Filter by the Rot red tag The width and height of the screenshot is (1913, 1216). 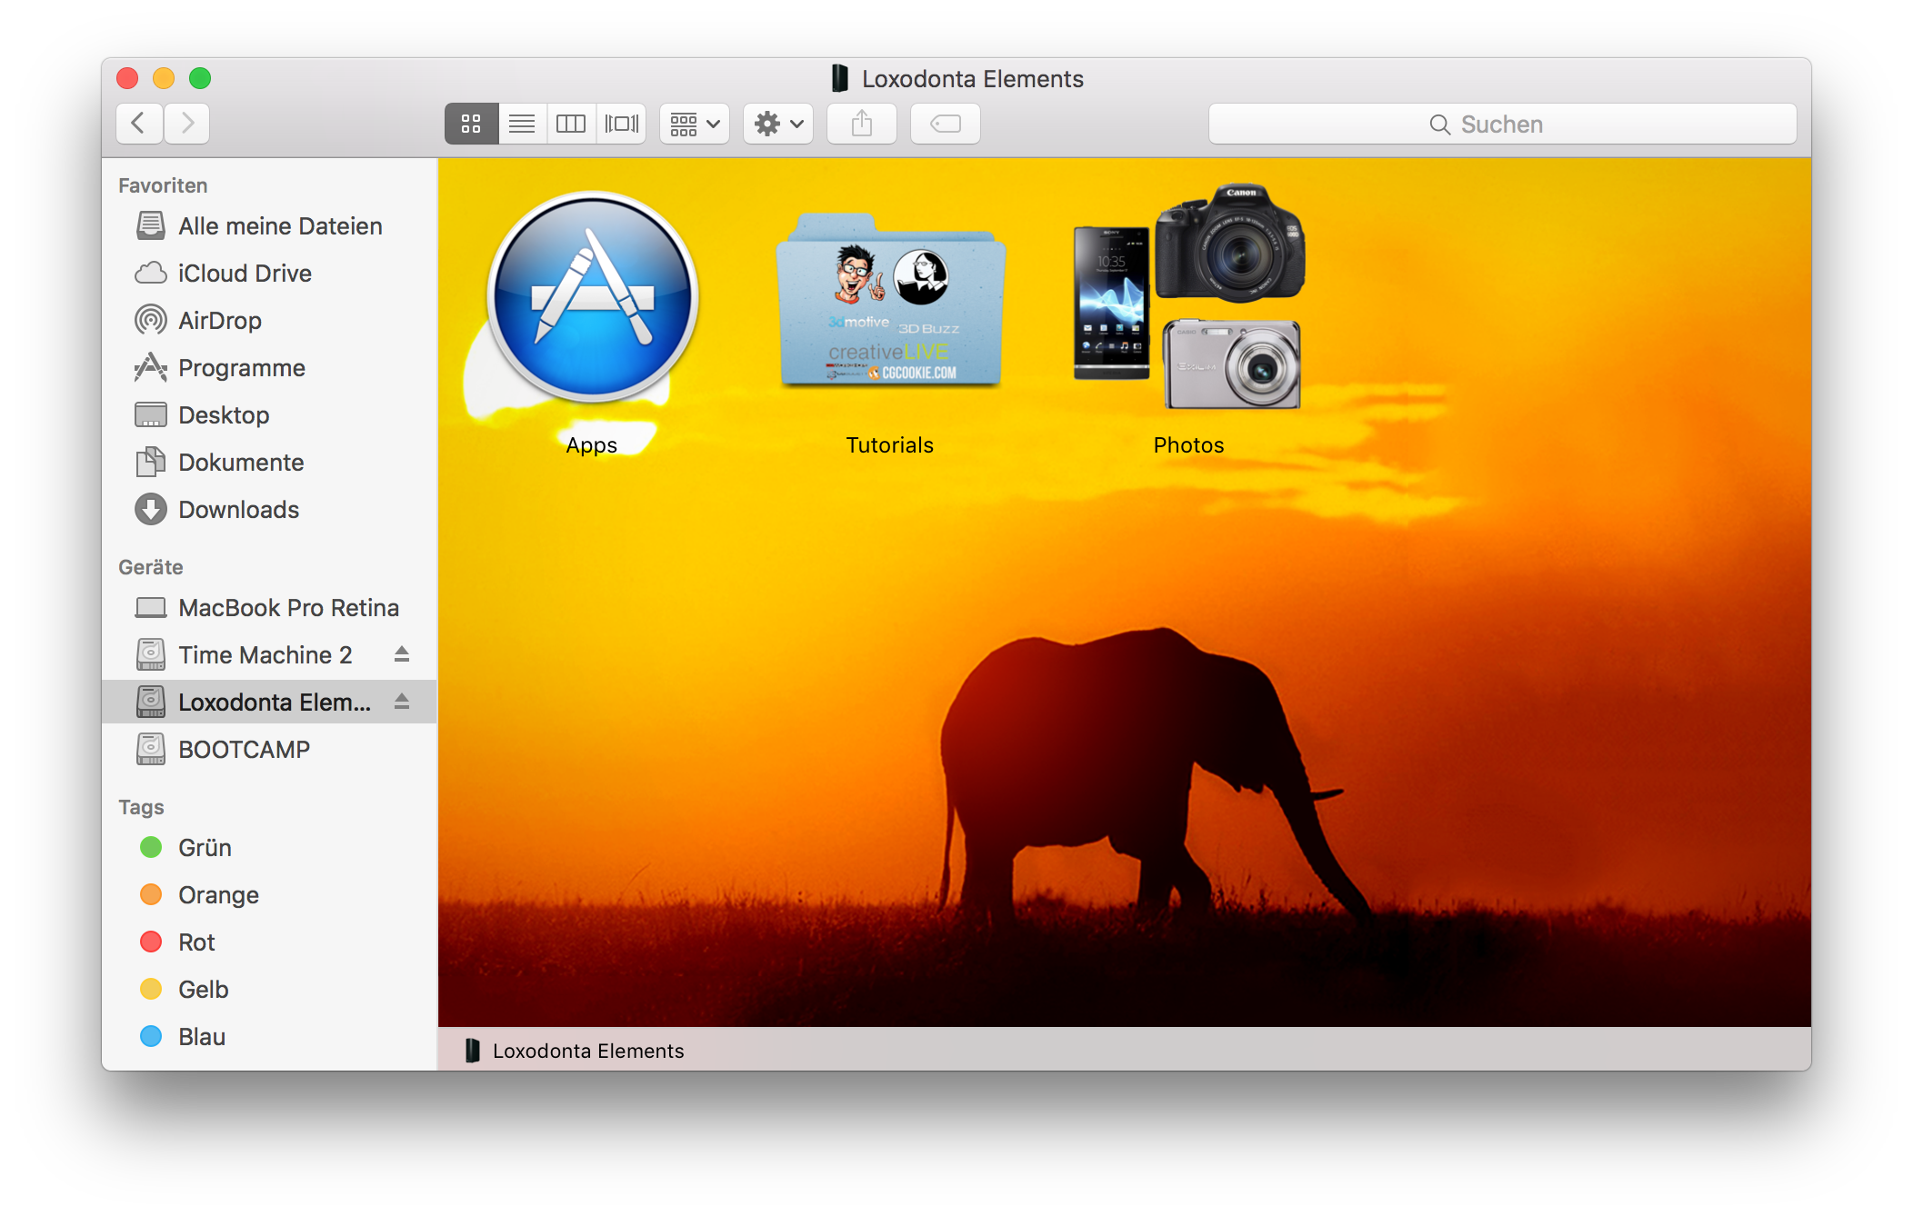[196, 942]
